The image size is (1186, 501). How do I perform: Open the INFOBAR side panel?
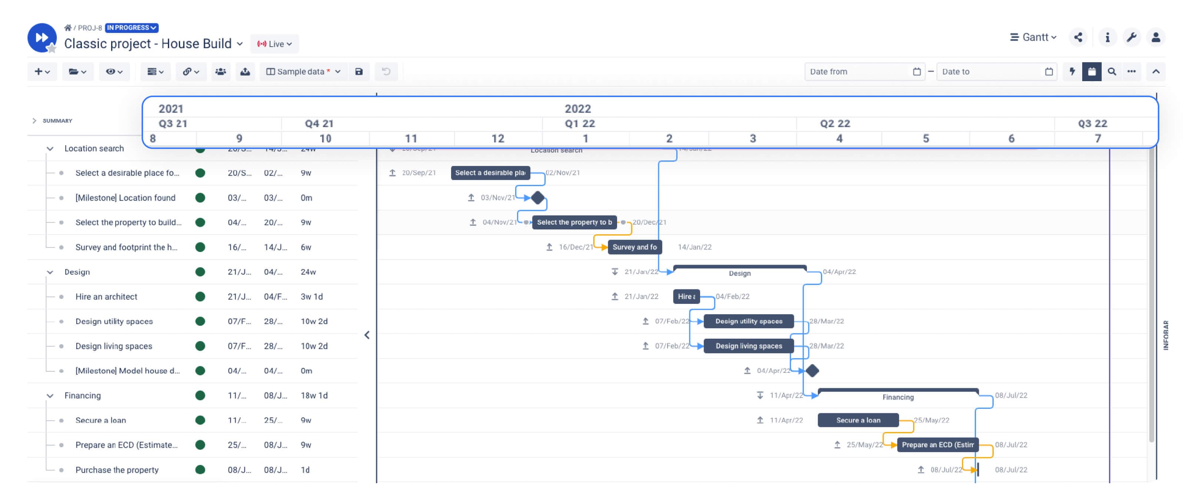1166,335
